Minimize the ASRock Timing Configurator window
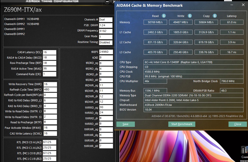 [107, 2]
